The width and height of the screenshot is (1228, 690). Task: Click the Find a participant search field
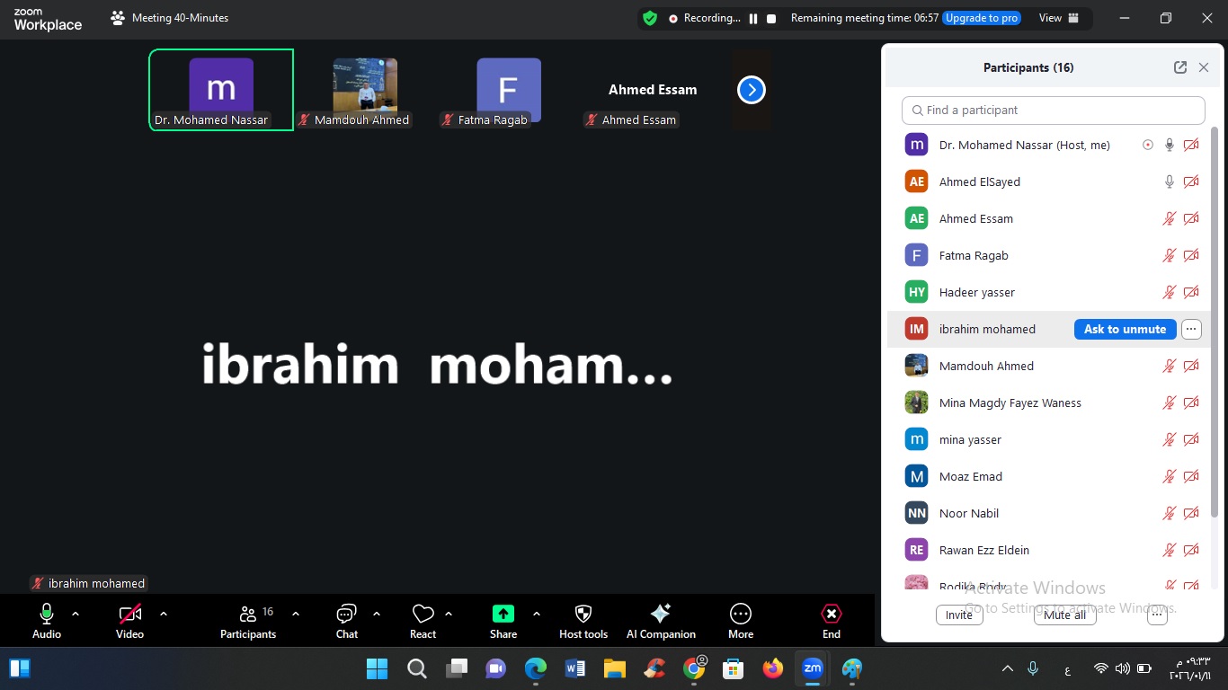click(x=1053, y=110)
